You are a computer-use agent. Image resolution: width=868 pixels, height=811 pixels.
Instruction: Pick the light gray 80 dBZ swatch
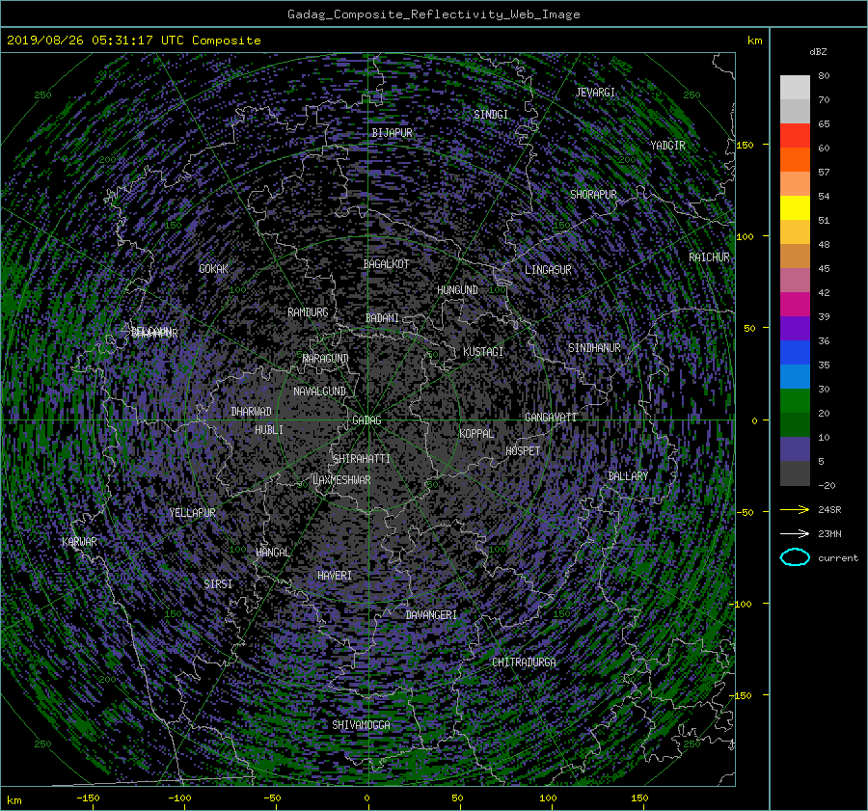[x=795, y=87]
